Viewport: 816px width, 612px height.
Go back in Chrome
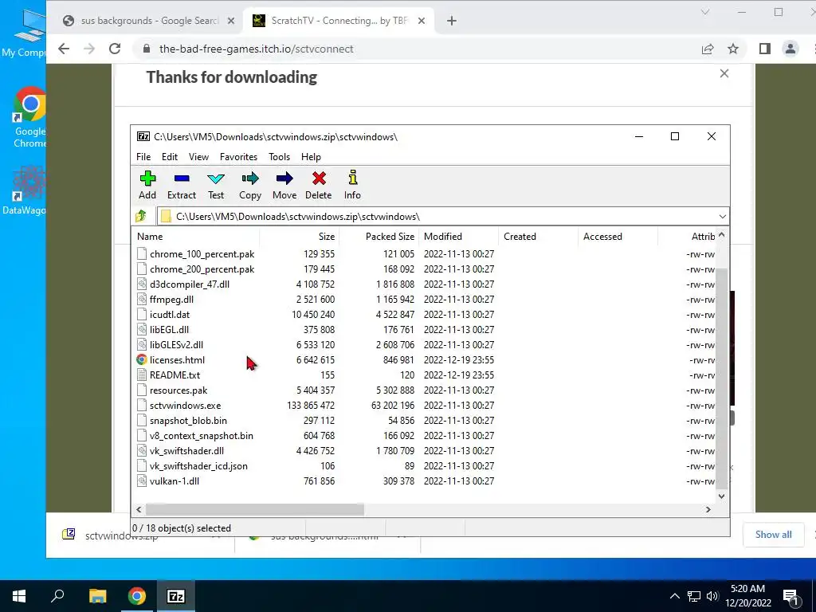pos(64,49)
